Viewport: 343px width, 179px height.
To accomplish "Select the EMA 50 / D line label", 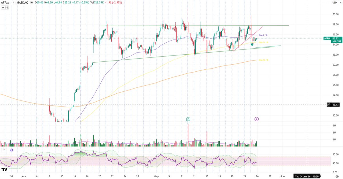I will (x=263, y=60).
